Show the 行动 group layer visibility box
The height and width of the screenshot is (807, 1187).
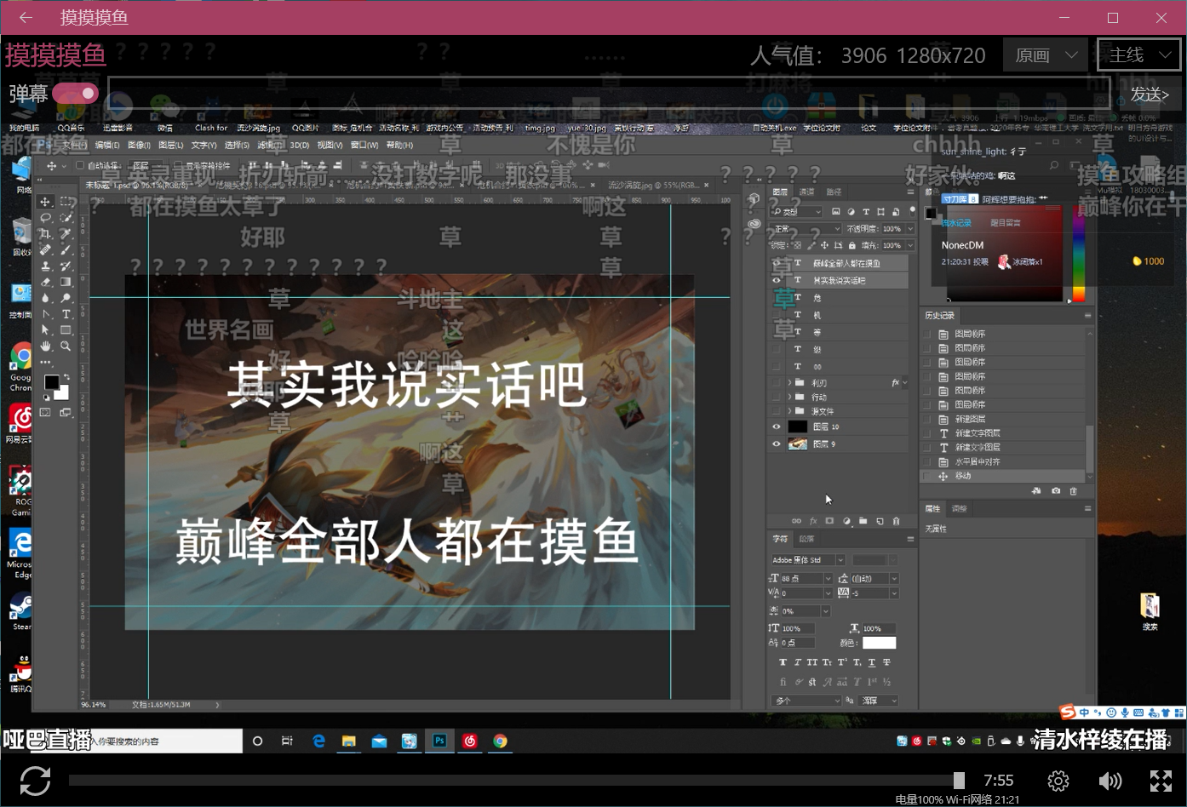[x=776, y=397]
